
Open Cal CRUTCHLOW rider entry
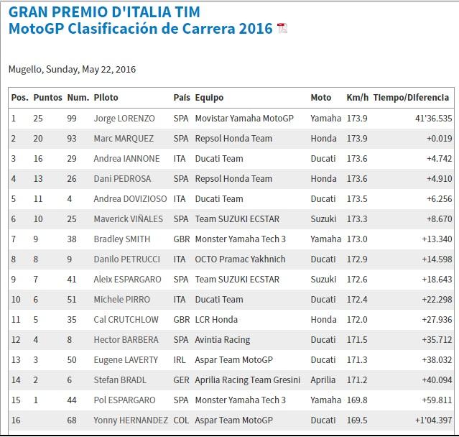124,319
